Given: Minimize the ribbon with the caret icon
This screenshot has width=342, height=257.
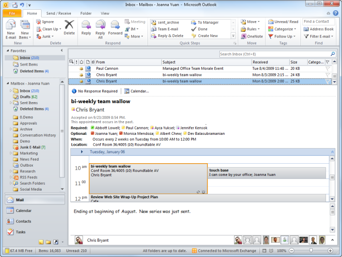Looking at the screenshot, I should [328, 13].
